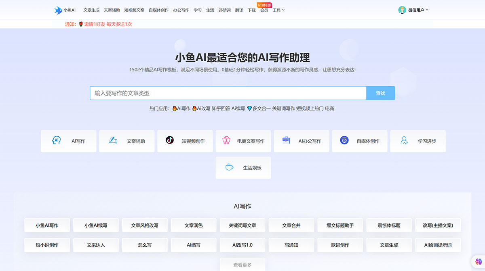485x271 pixels.
Task: Select 翻译 in the top navigation
Action: point(239,10)
